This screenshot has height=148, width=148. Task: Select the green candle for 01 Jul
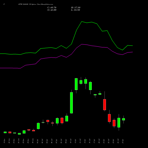click(38, 126)
